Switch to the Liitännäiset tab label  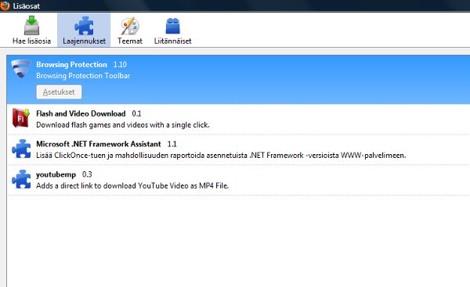[172, 41]
